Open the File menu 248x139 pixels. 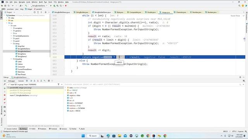point(7,2)
